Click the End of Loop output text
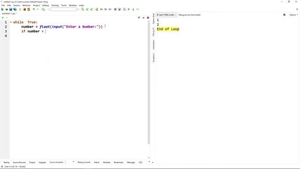The height and width of the screenshot is (169, 300). click(x=168, y=29)
